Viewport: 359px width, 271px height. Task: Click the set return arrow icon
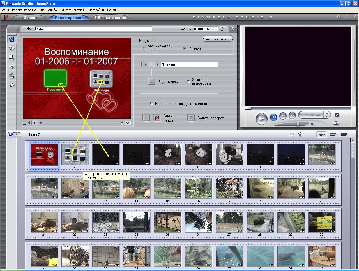click(x=191, y=118)
